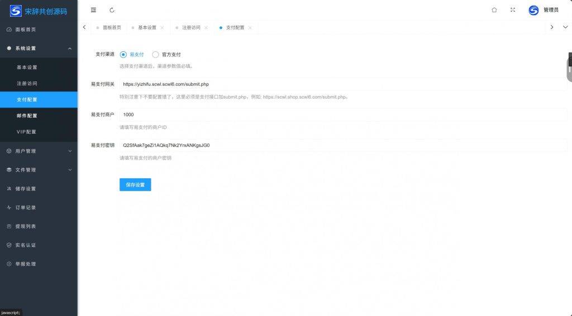Click the 系统设置 gear icon
This screenshot has width=572, height=316.
pyautogui.click(x=9, y=48)
